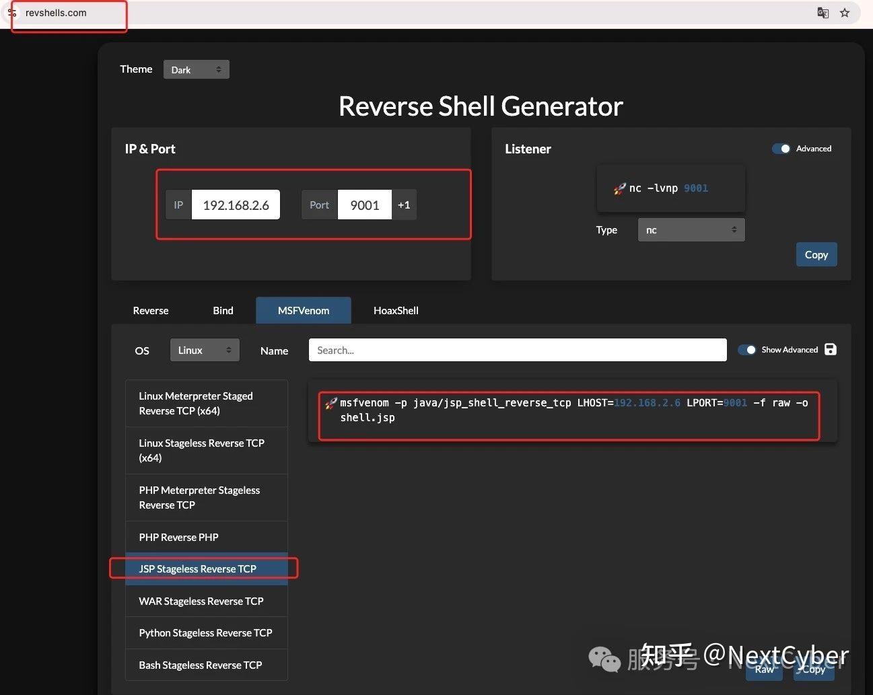Image resolution: width=873 pixels, height=695 pixels.
Task: Click the msfvenom command text
Action: coord(573,410)
